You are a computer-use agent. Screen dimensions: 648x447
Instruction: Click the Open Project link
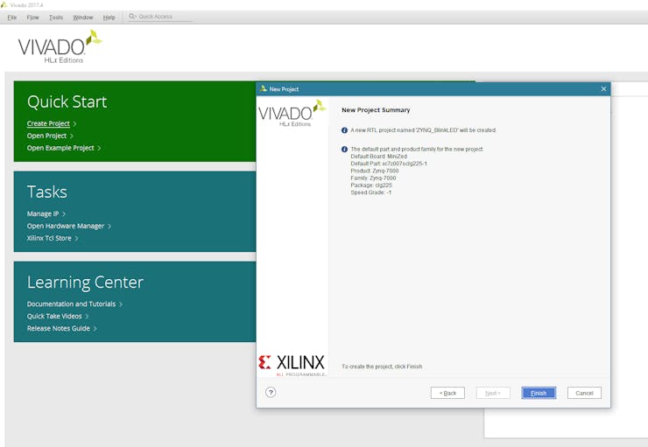(46, 136)
